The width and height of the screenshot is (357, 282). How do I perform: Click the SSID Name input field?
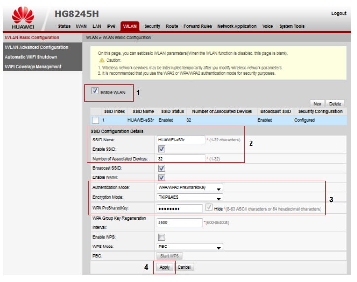181,140
